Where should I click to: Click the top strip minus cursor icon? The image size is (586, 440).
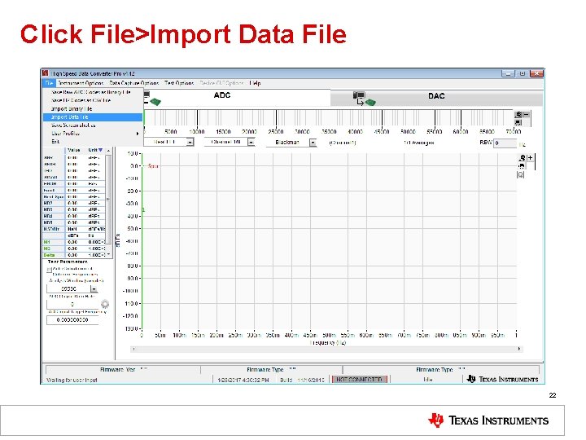tap(527, 115)
